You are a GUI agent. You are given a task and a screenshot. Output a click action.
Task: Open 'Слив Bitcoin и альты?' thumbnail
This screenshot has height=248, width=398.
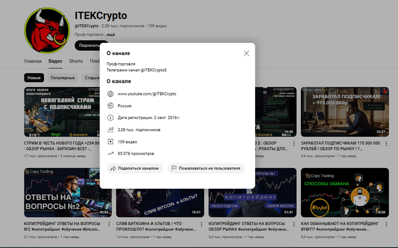pos(160,203)
